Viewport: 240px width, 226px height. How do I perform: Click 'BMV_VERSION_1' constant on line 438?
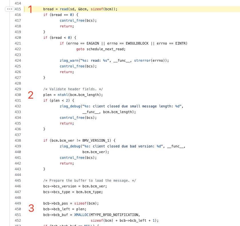96,141
